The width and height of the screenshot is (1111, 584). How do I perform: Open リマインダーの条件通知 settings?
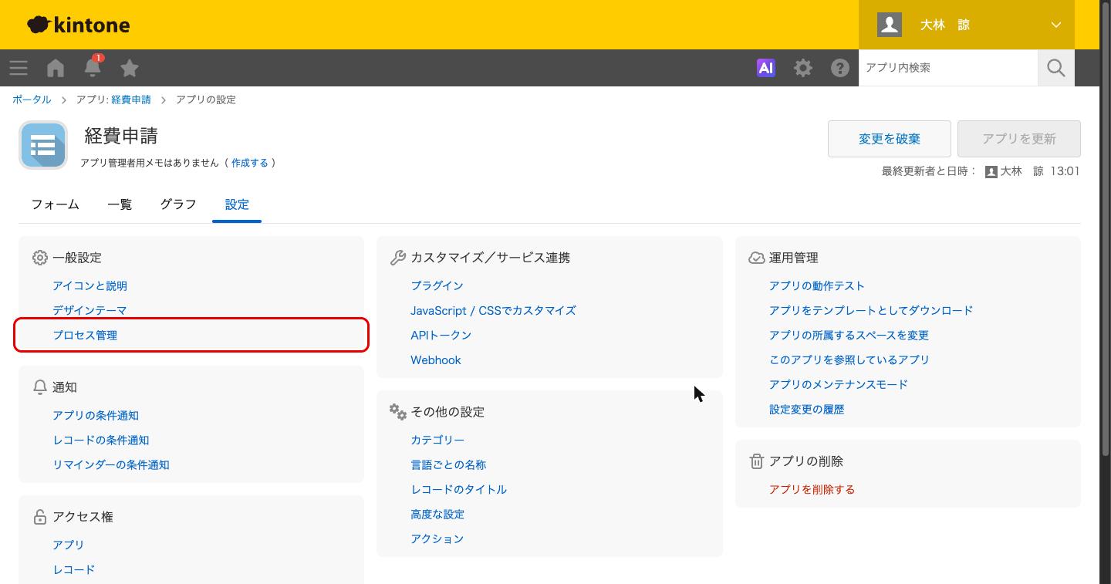111,464
